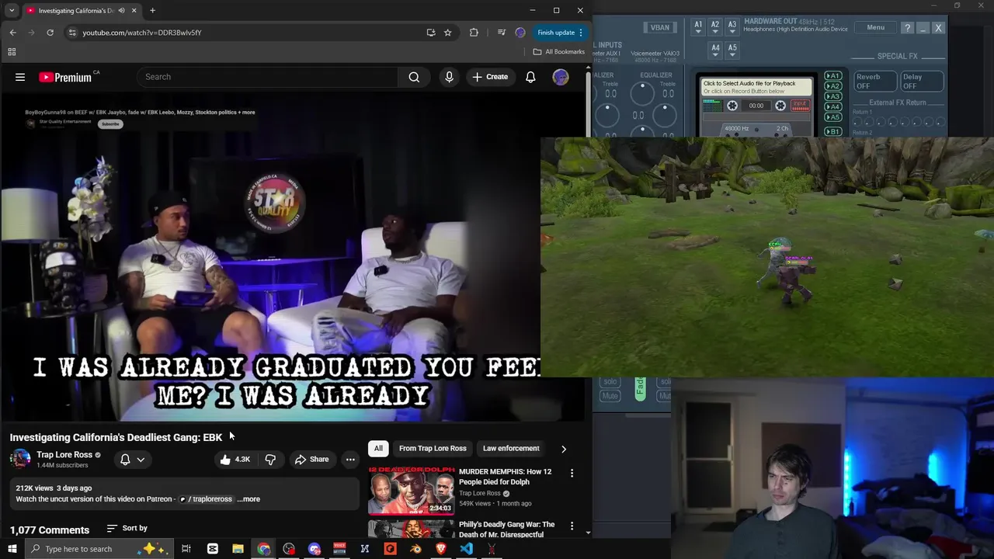
Task: Toggle recorder output A2 routing
Action: pos(832,86)
